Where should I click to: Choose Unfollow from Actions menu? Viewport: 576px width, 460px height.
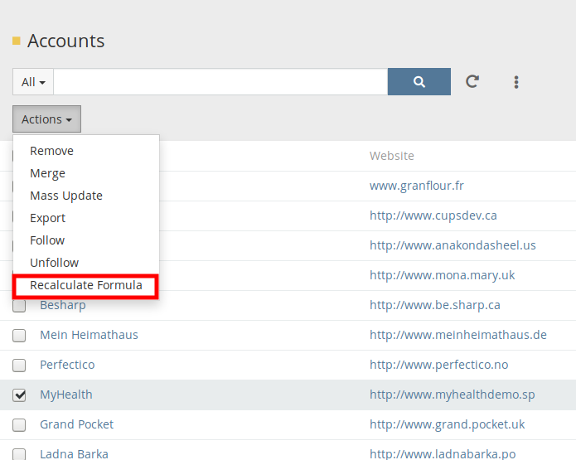point(54,263)
